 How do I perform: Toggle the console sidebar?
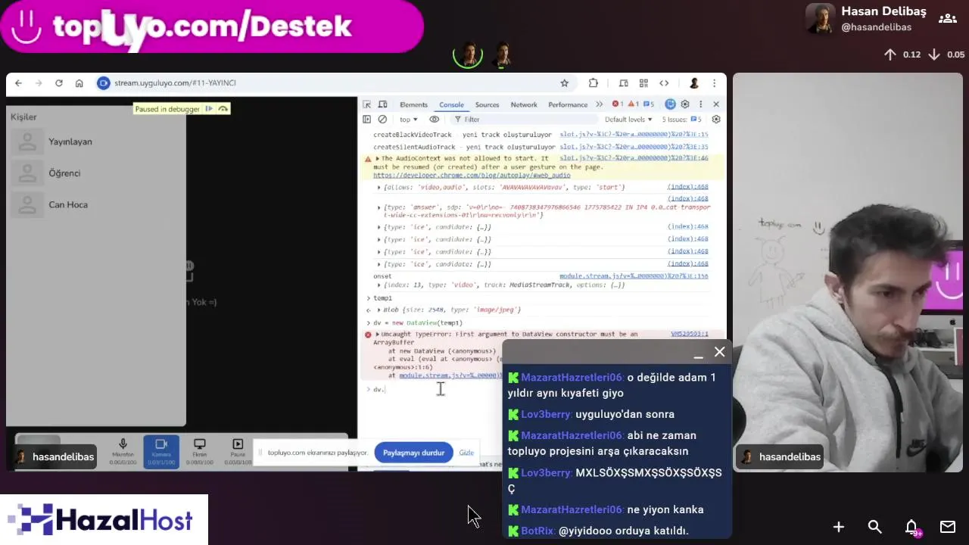pyautogui.click(x=367, y=120)
